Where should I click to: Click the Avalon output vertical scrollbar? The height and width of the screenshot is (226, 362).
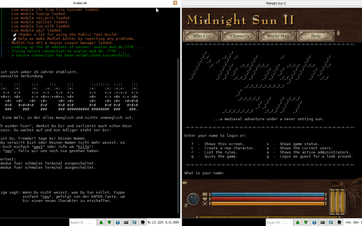coord(178,136)
